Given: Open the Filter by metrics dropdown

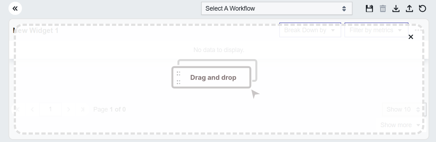Looking at the screenshot, I should [376, 30].
